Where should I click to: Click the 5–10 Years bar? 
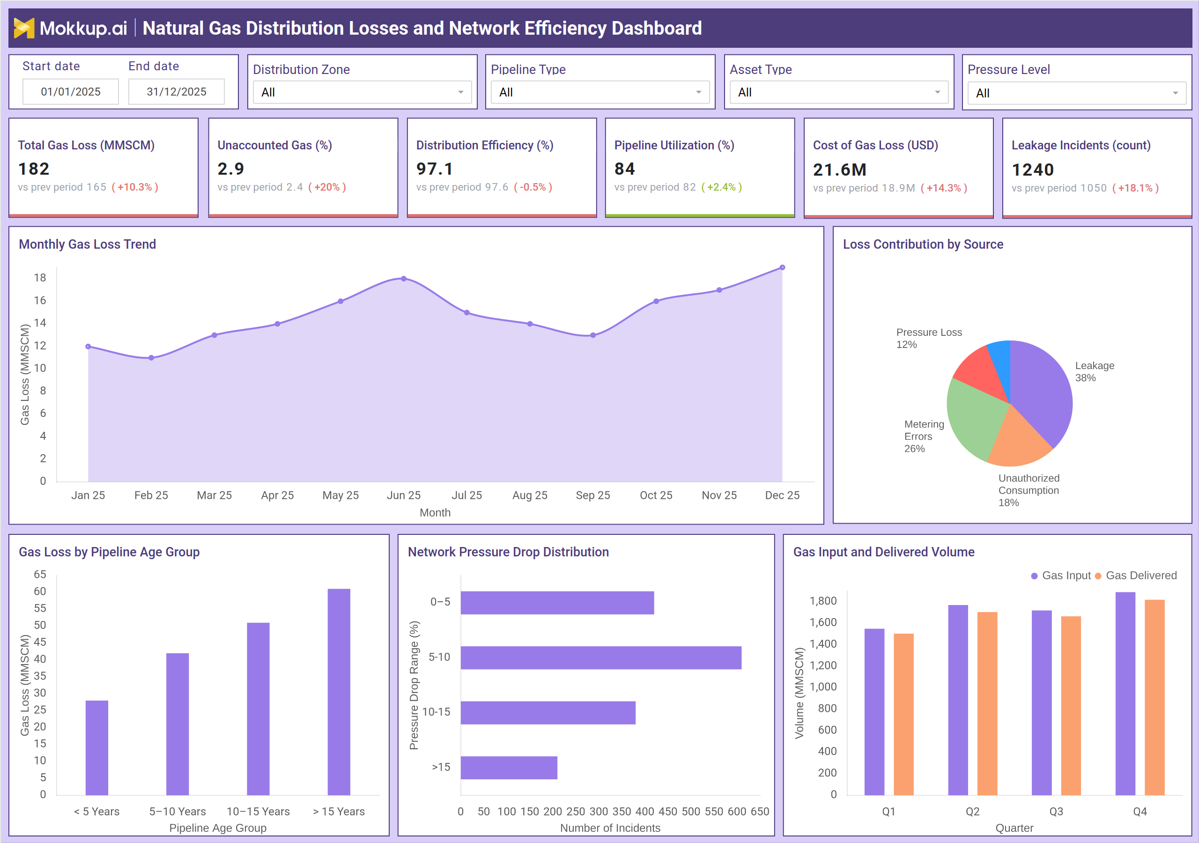click(178, 724)
